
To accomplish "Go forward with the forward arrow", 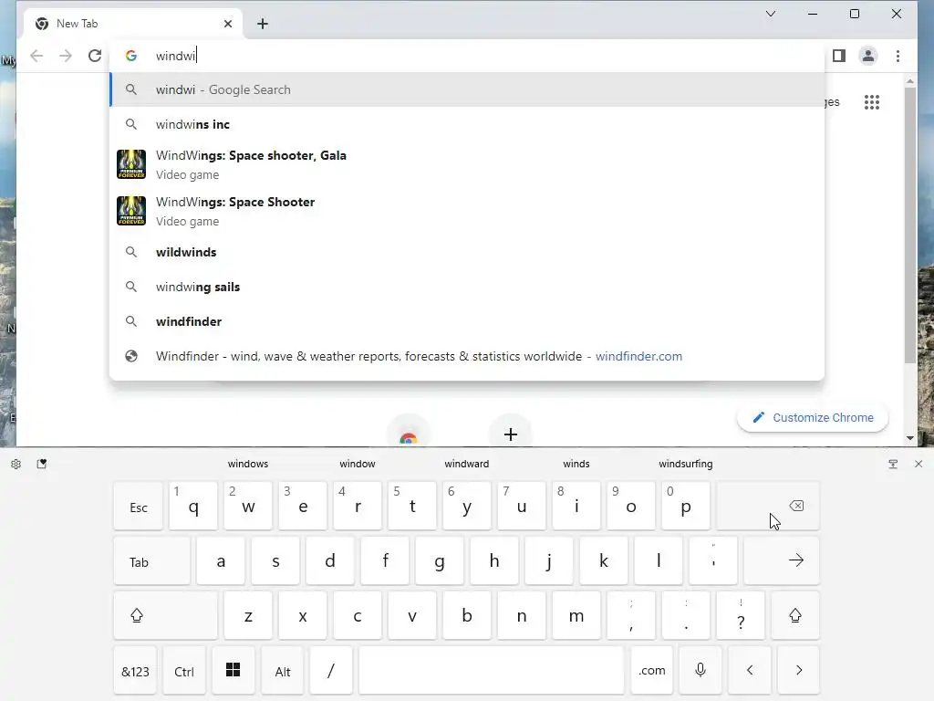I will [x=66, y=56].
